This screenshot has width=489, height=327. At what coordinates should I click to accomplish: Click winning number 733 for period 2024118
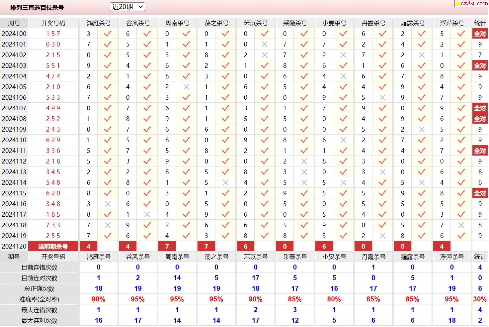53,225
